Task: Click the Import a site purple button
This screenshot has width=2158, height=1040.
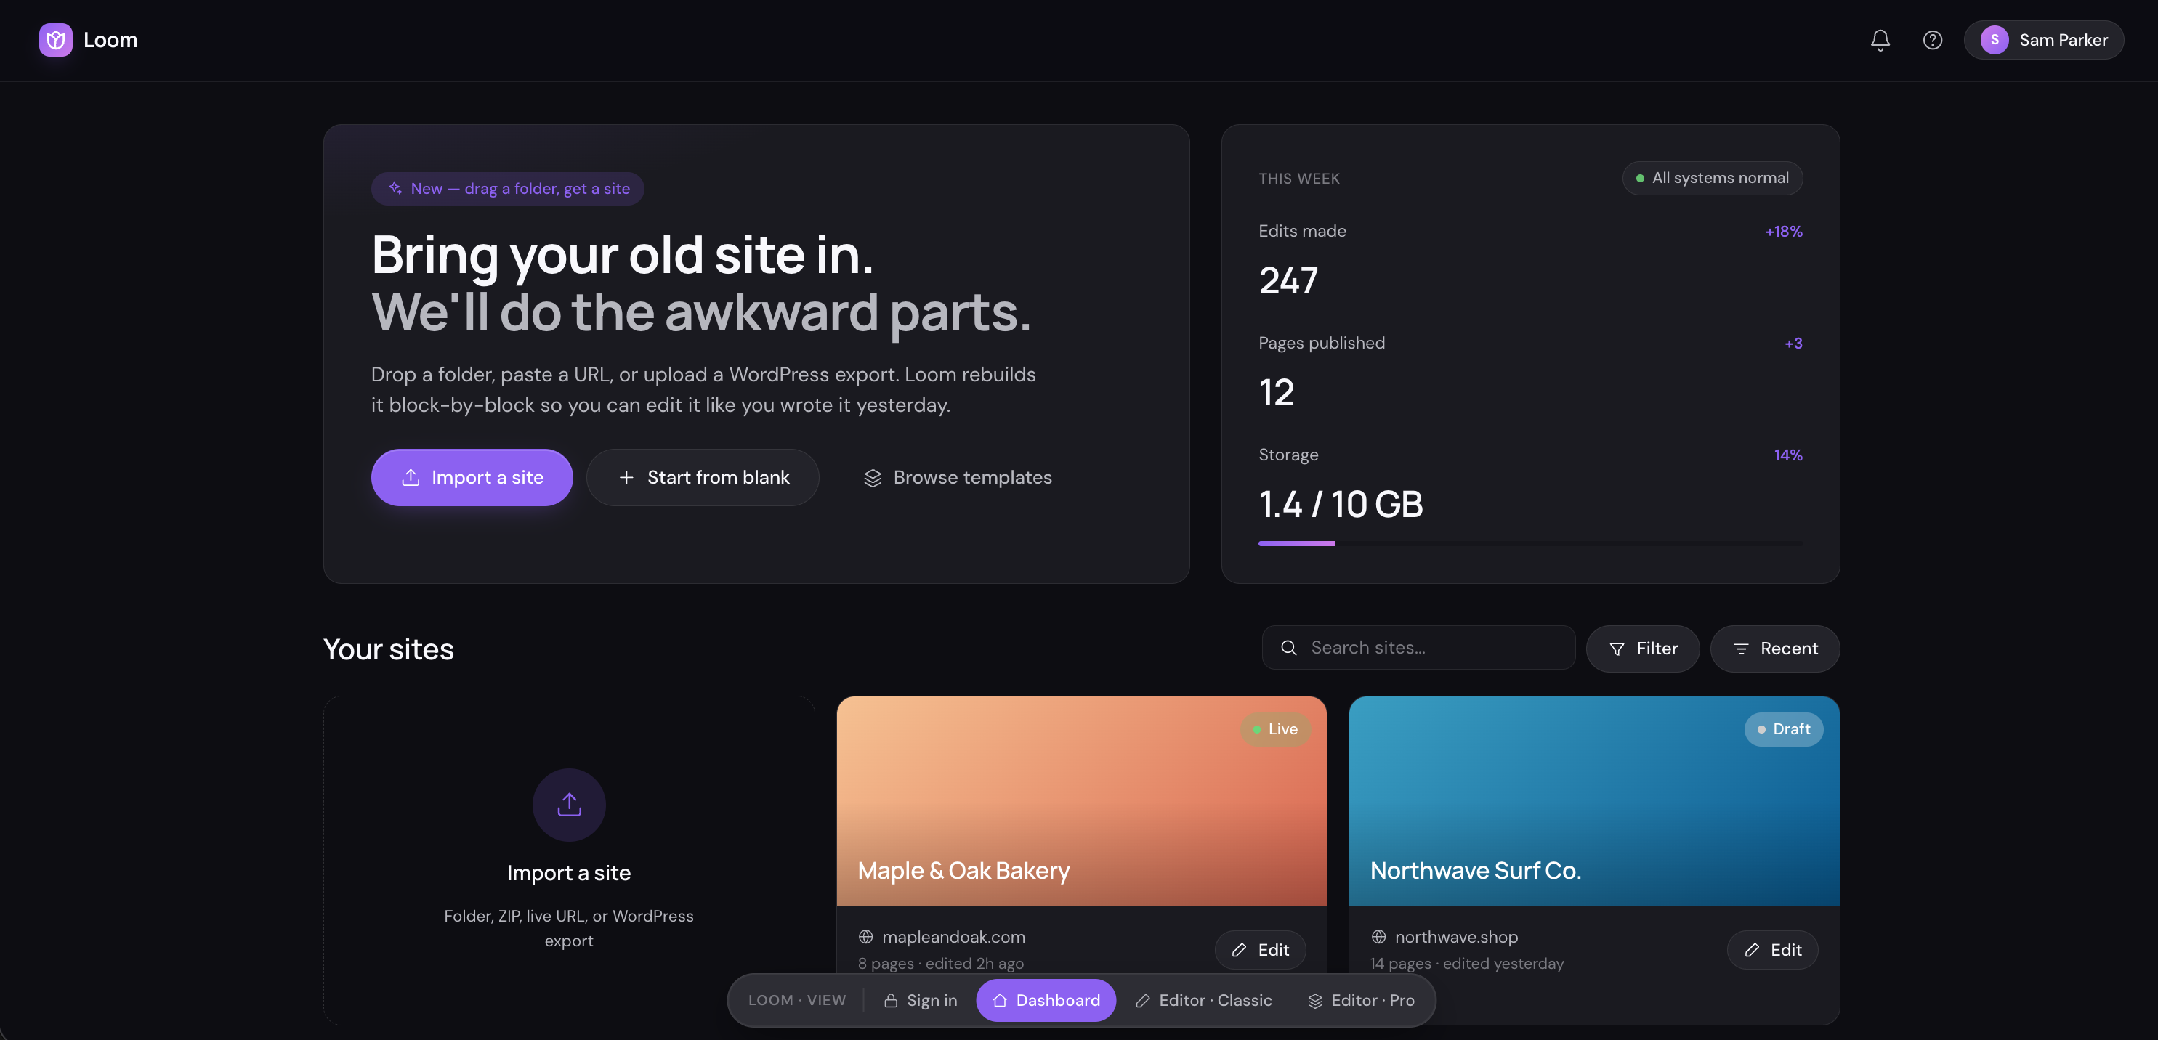Action: click(x=472, y=477)
